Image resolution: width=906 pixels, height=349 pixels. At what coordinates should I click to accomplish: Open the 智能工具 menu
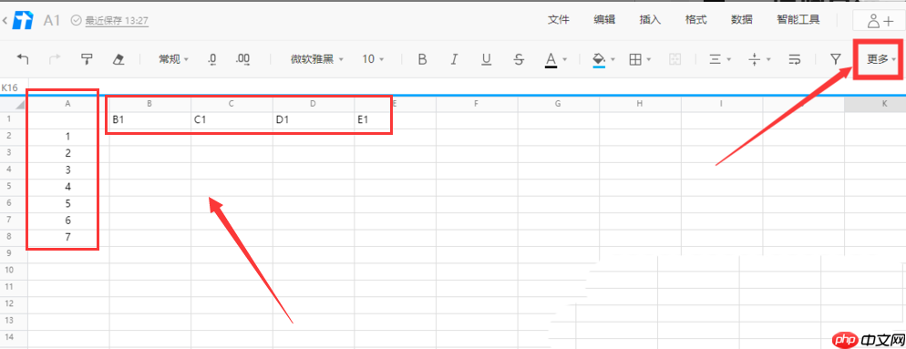click(x=798, y=20)
